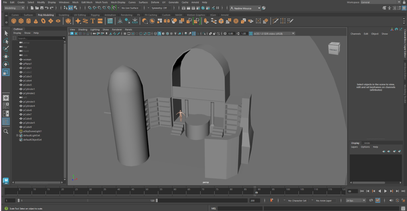Viewport: 407px width, 211px height.
Task: Click the current frame 89 field
Action: pos(352,191)
